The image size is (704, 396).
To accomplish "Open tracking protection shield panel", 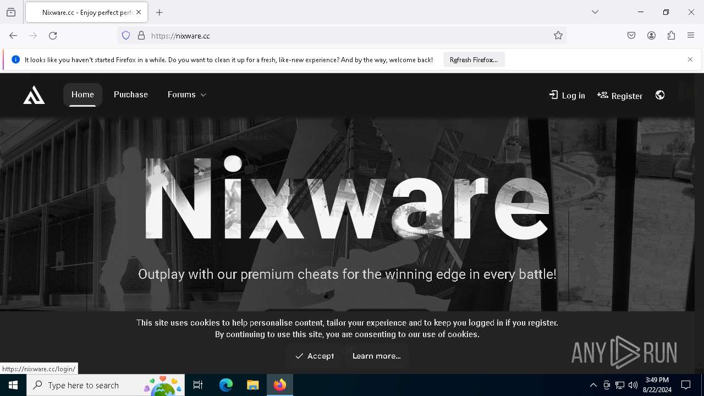I will coord(126,36).
